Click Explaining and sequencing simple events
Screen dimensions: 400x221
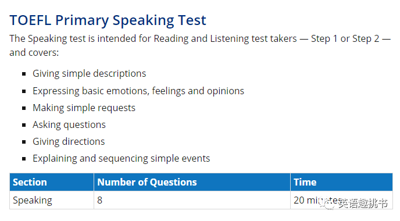(121, 158)
